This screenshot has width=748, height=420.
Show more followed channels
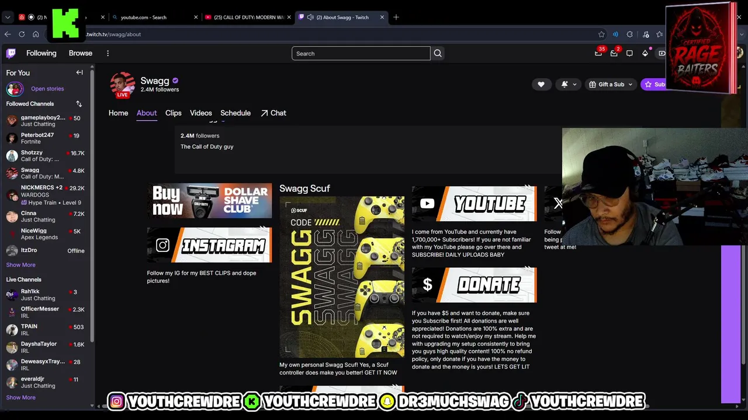click(20, 265)
